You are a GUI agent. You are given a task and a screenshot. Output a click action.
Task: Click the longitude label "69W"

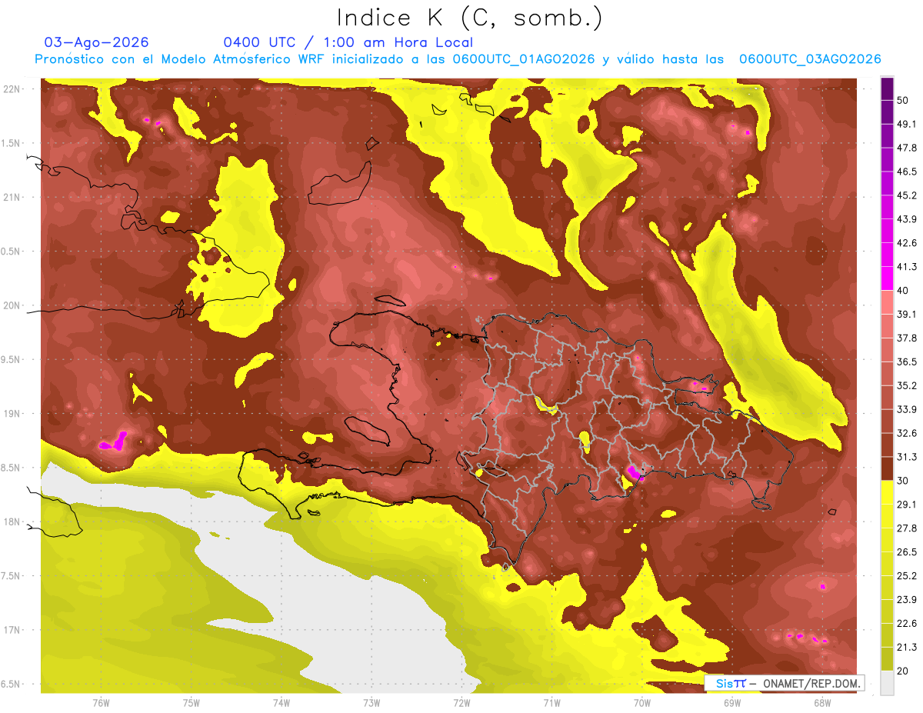(x=732, y=702)
